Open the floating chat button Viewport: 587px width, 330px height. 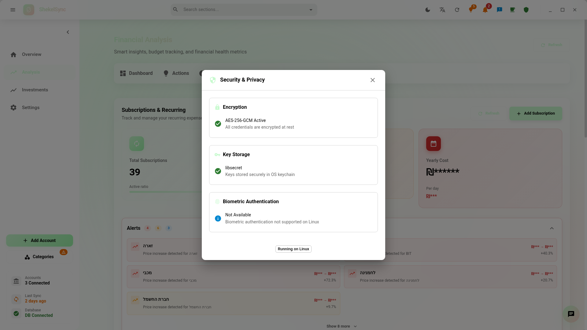[571, 314]
